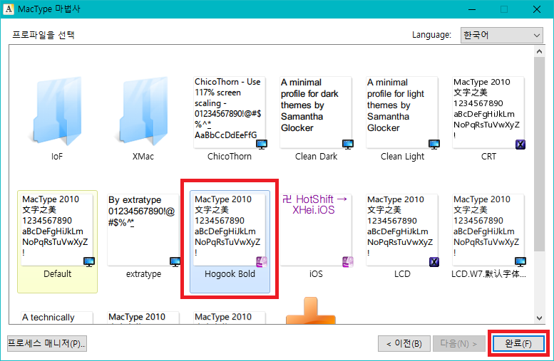Select the LCD.W7 profile thumbnail
The height and width of the screenshot is (361, 554).
[488, 230]
